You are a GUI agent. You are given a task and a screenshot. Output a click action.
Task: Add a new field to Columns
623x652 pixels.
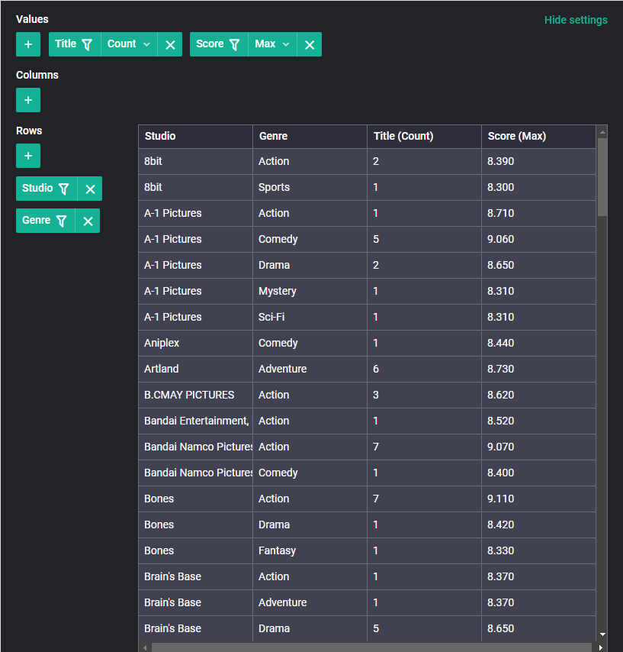point(28,100)
